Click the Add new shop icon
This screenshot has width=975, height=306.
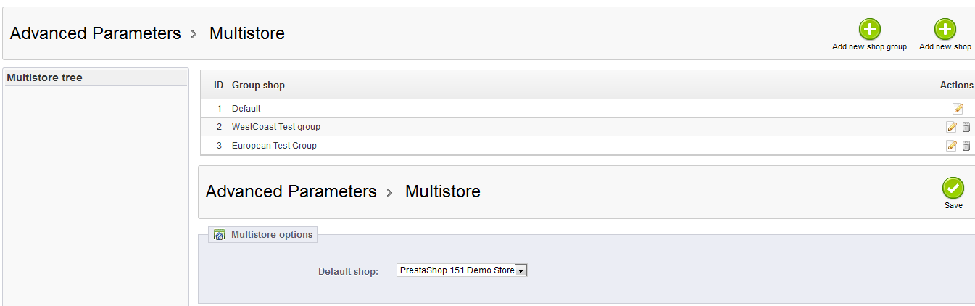pos(945,30)
